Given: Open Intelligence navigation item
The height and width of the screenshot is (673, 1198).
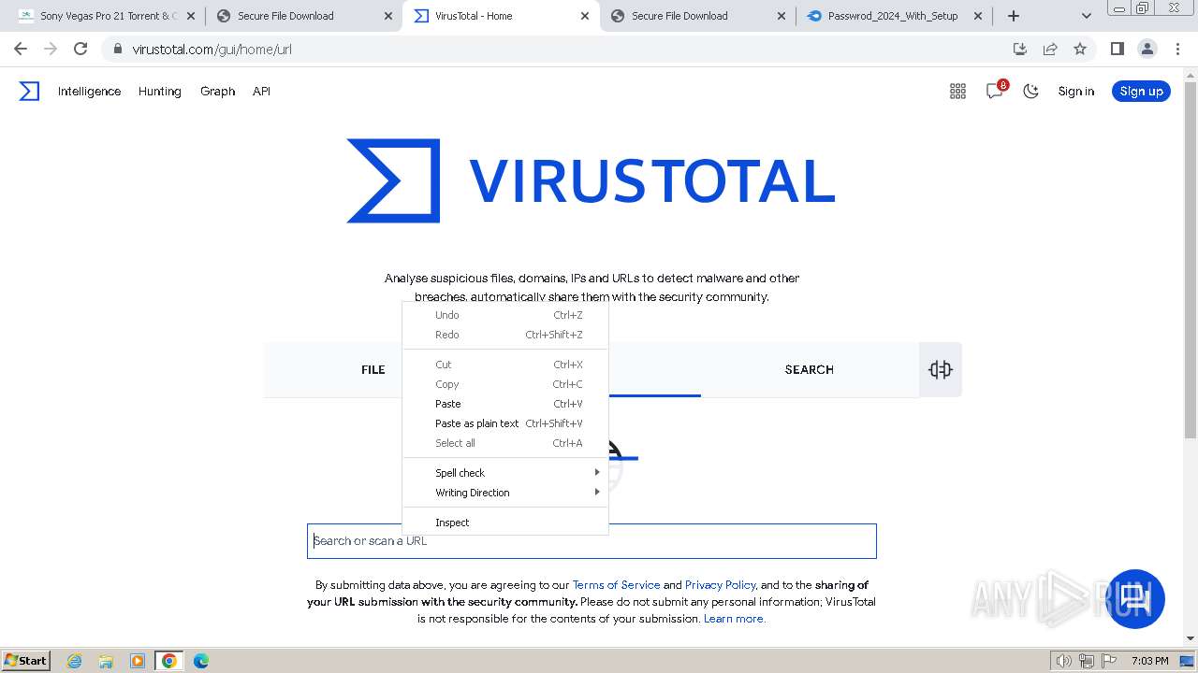Looking at the screenshot, I should pyautogui.click(x=89, y=91).
